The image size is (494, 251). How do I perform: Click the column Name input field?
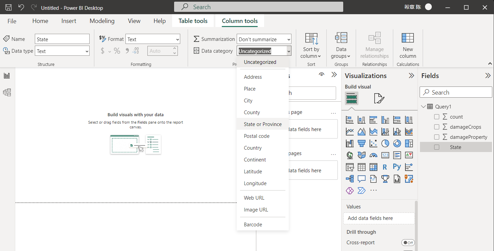[62, 39]
